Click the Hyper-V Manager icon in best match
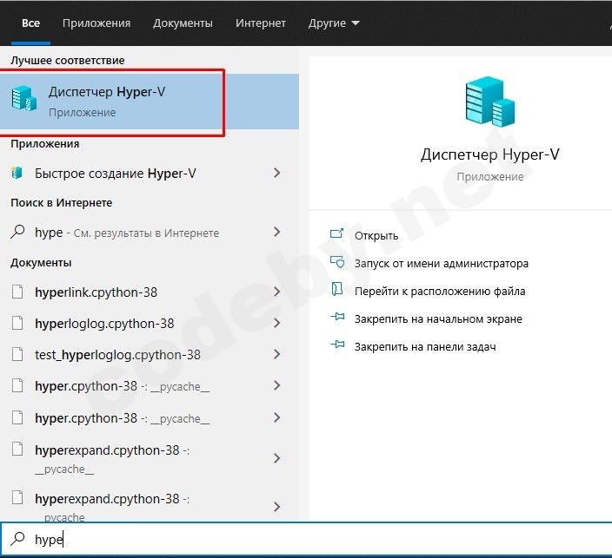Image resolution: width=612 pixels, height=558 pixels. click(23, 98)
